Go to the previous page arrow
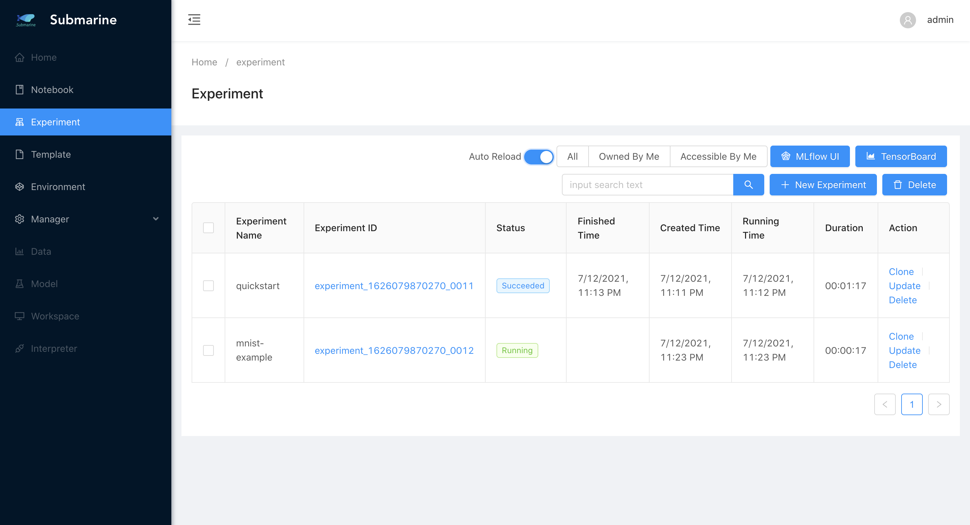 pos(885,404)
